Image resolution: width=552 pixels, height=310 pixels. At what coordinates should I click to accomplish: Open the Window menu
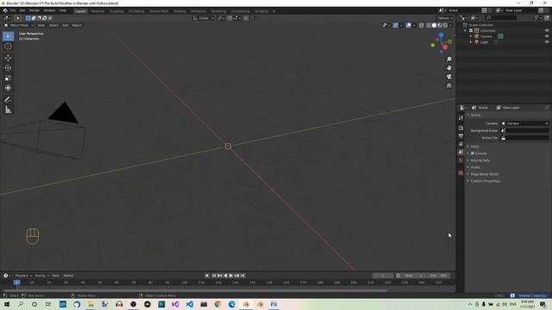49,10
